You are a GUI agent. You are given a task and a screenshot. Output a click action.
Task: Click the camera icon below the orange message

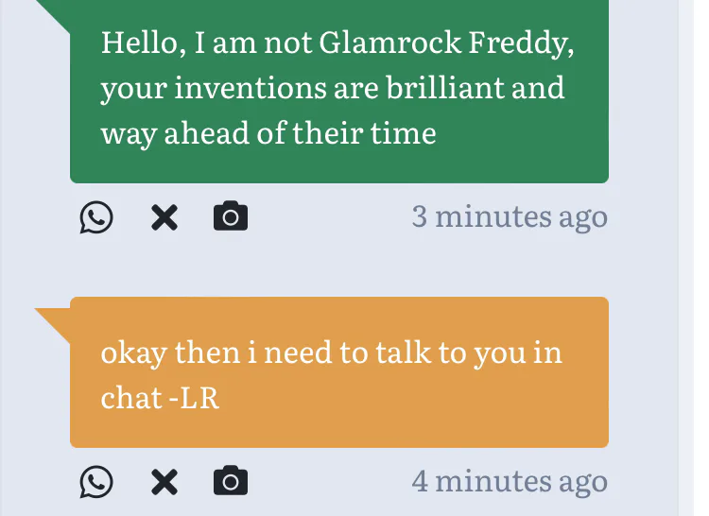coord(231,482)
